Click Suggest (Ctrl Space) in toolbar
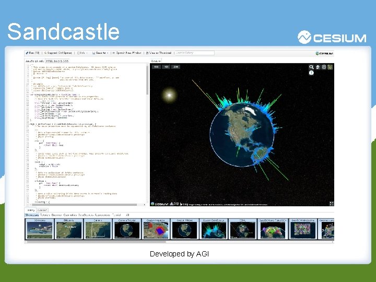This screenshot has height=282, width=376. coord(58,53)
